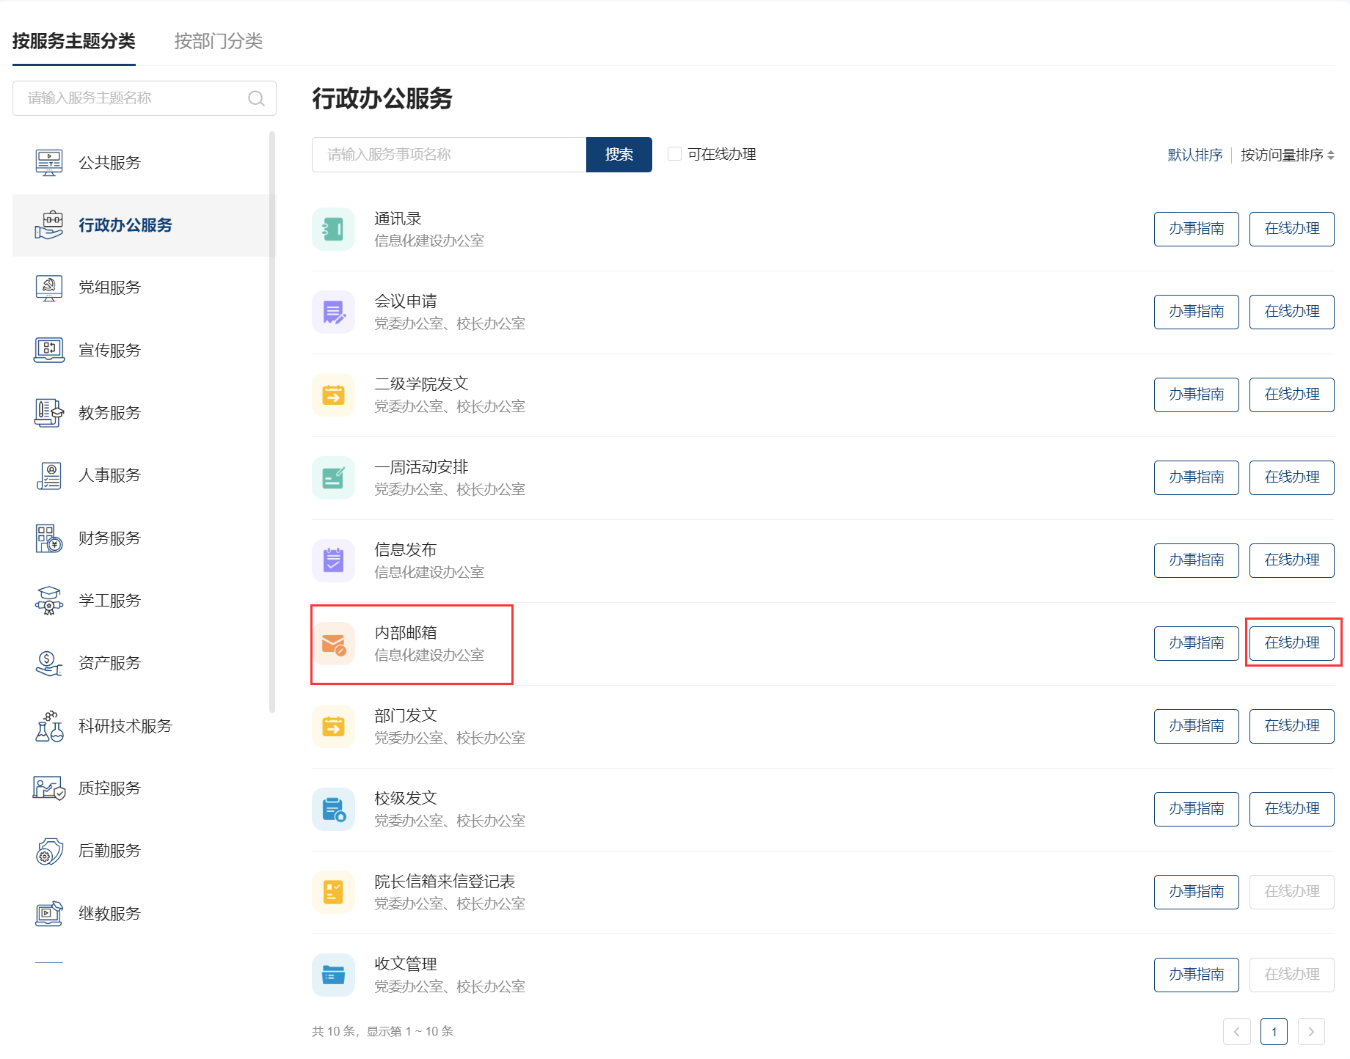
Task: Switch to 按部门分类 tab
Action: (218, 41)
